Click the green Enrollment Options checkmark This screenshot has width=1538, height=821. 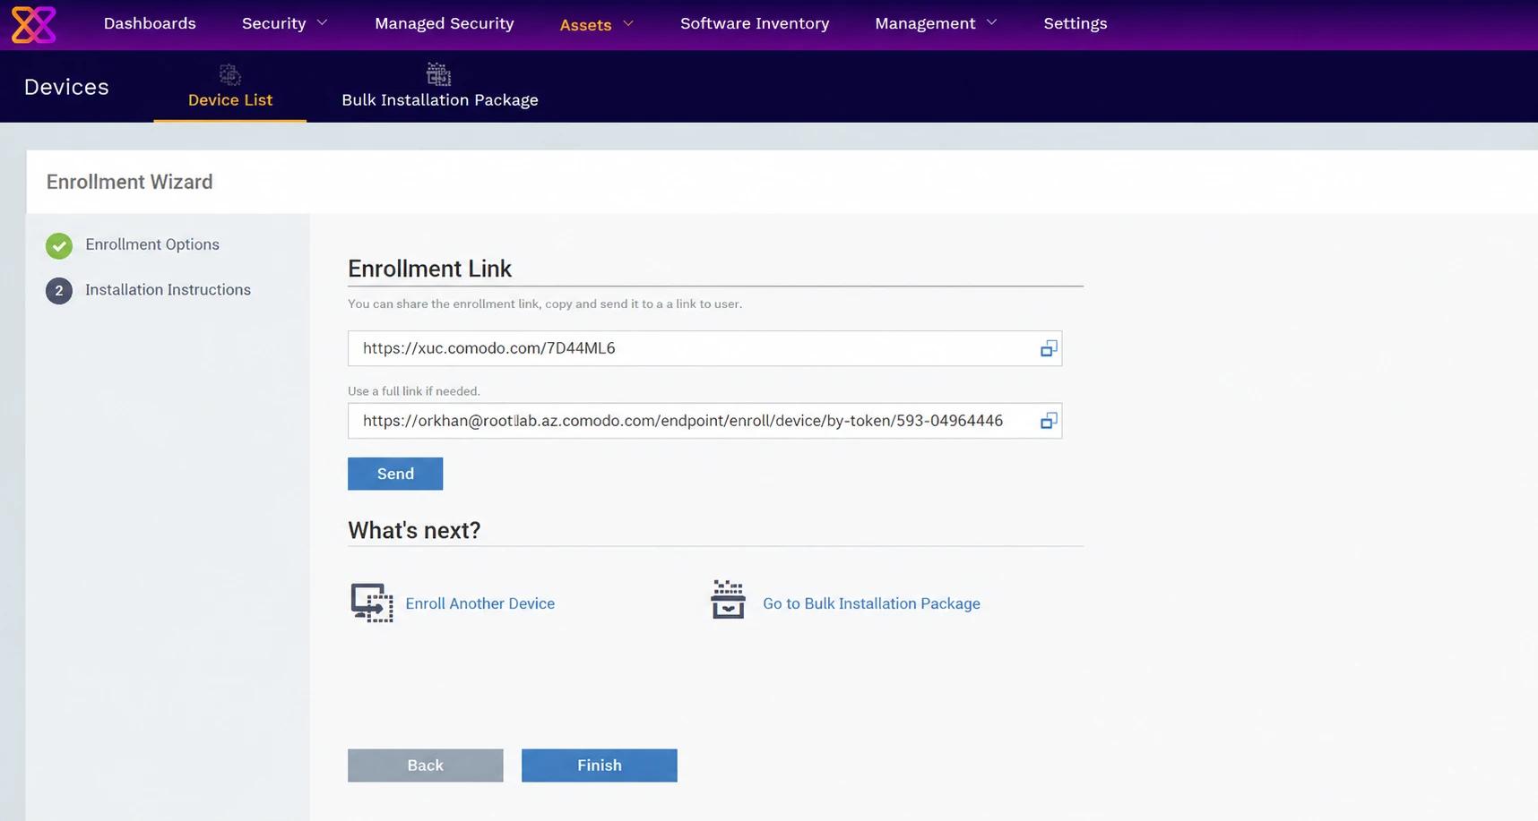coord(59,245)
